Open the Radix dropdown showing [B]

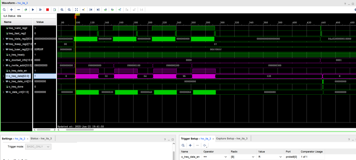click(x=243, y=157)
